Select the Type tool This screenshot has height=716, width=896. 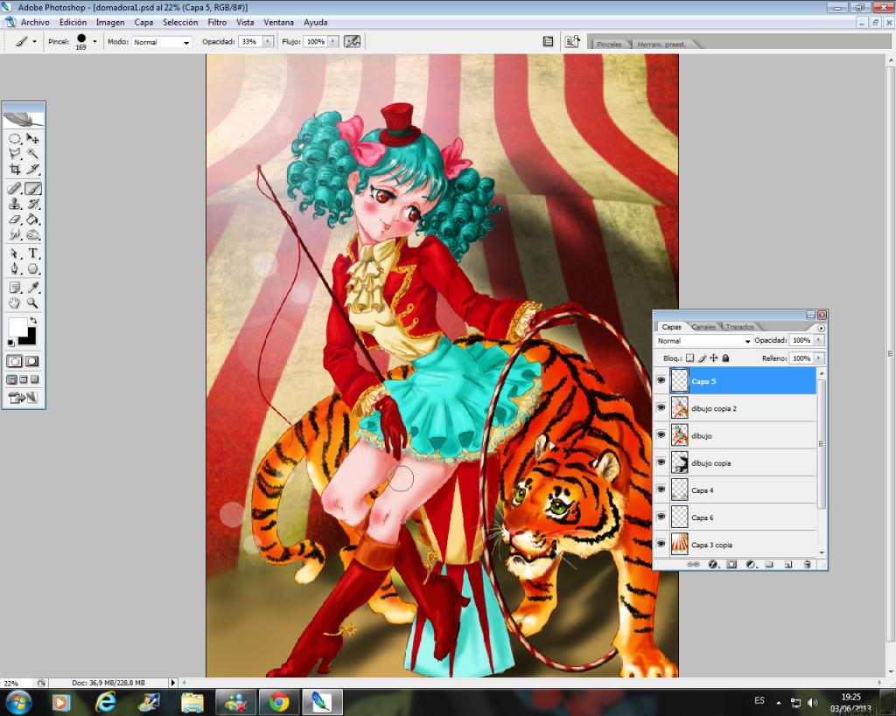pyautogui.click(x=33, y=254)
